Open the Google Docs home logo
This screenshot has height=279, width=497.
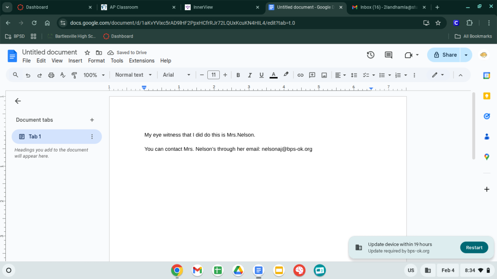[x=12, y=56]
